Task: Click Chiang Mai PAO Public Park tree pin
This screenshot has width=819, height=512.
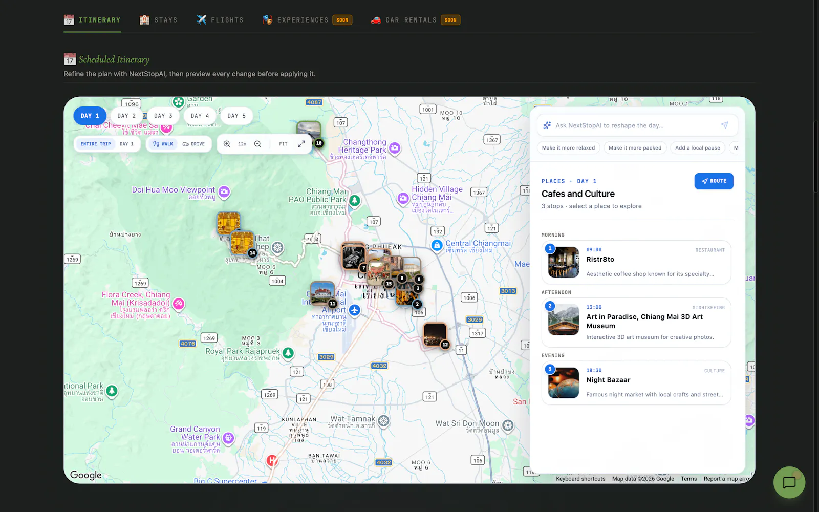Action: (355, 200)
